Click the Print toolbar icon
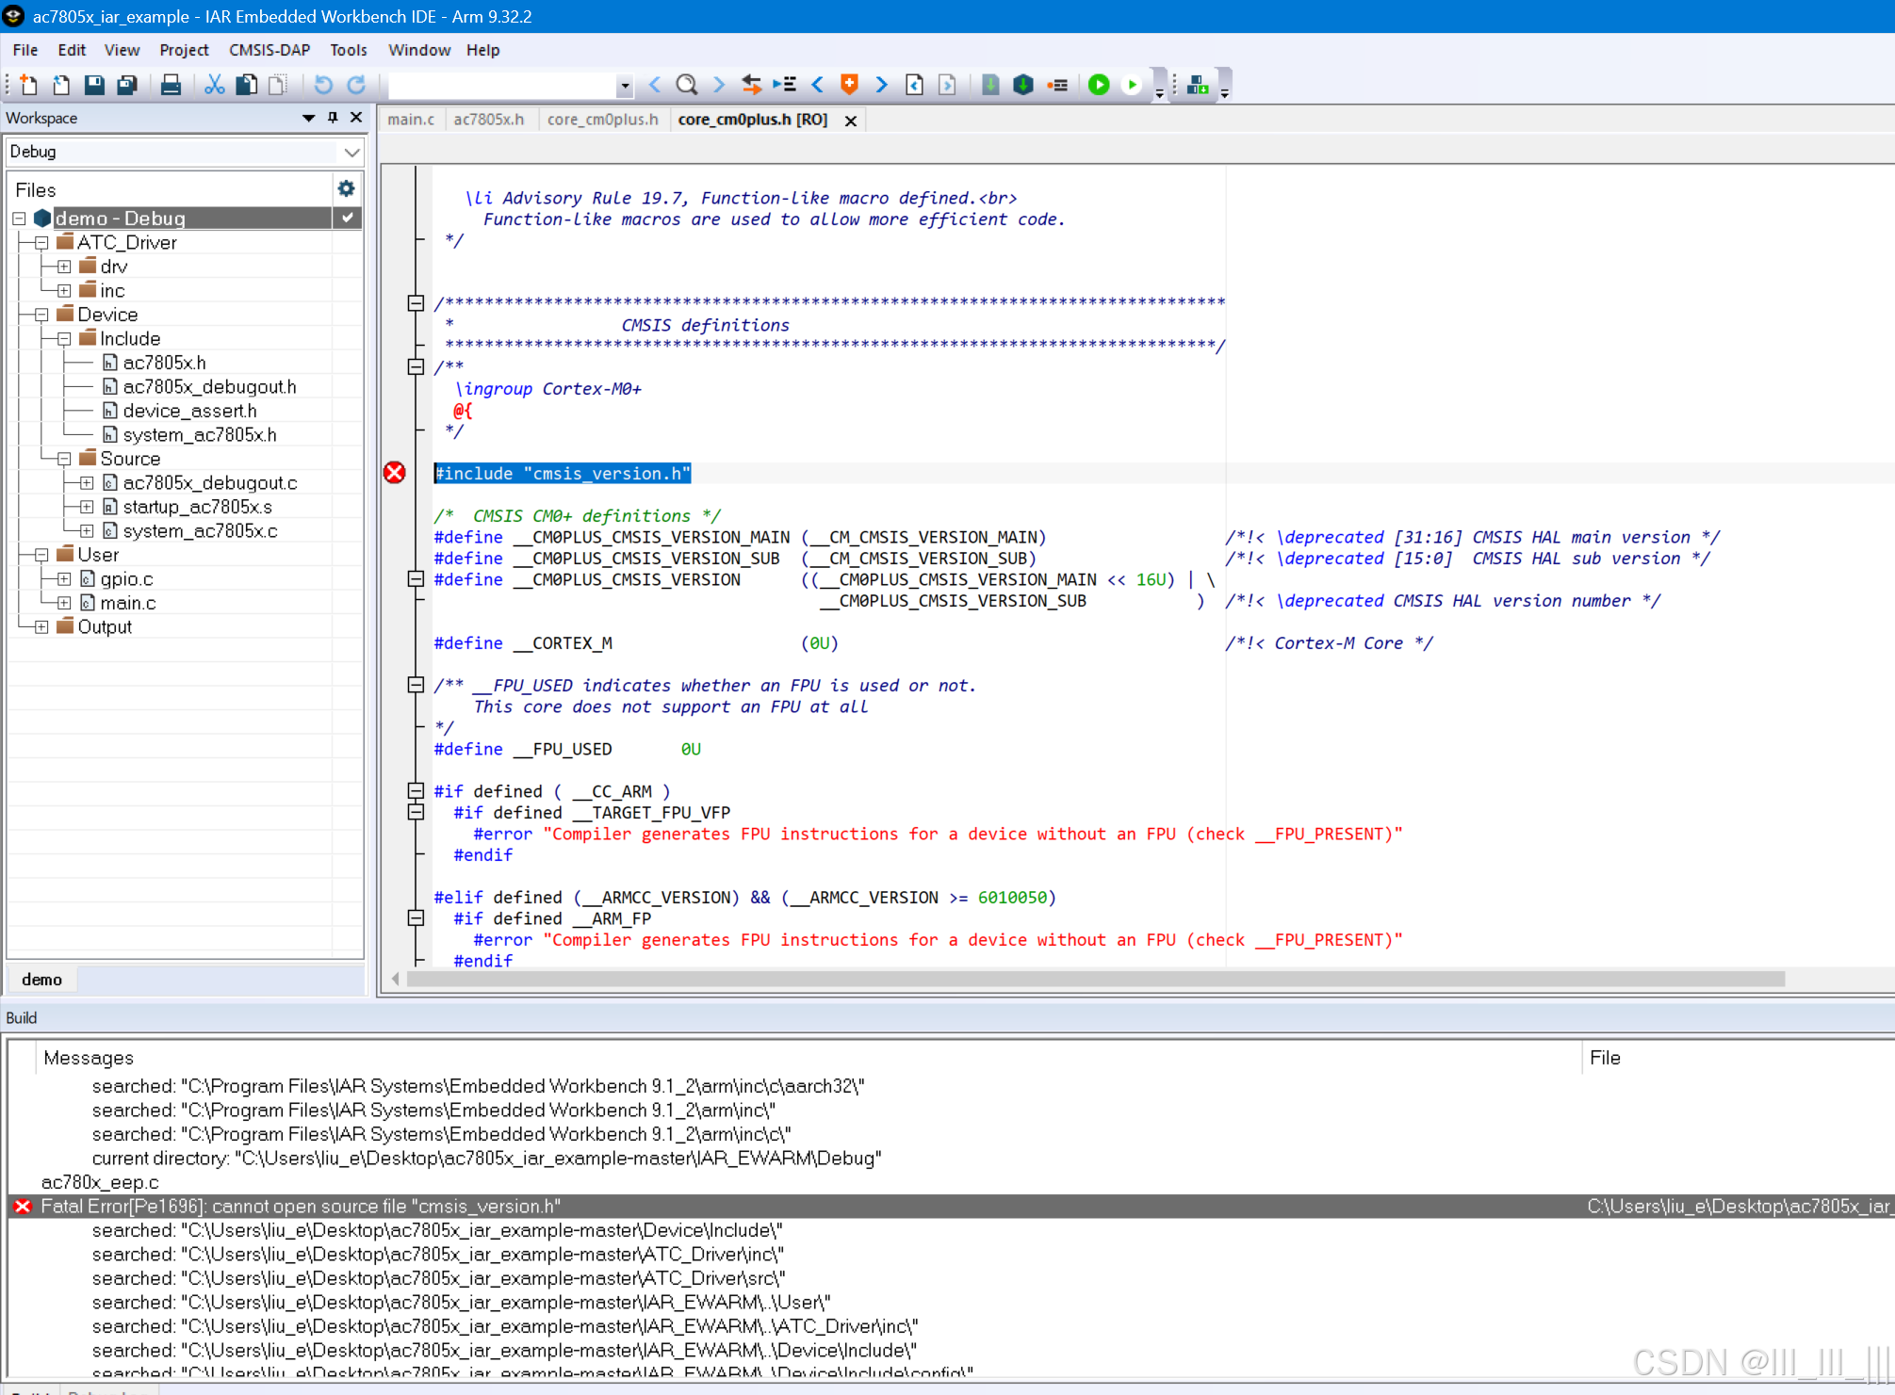The height and width of the screenshot is (1395, 1895). (x=171, y=86)
